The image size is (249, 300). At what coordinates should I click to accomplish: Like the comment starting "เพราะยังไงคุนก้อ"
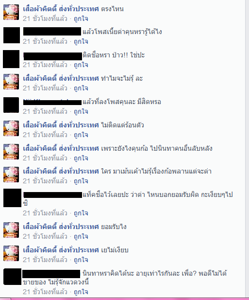coord(81,158)
